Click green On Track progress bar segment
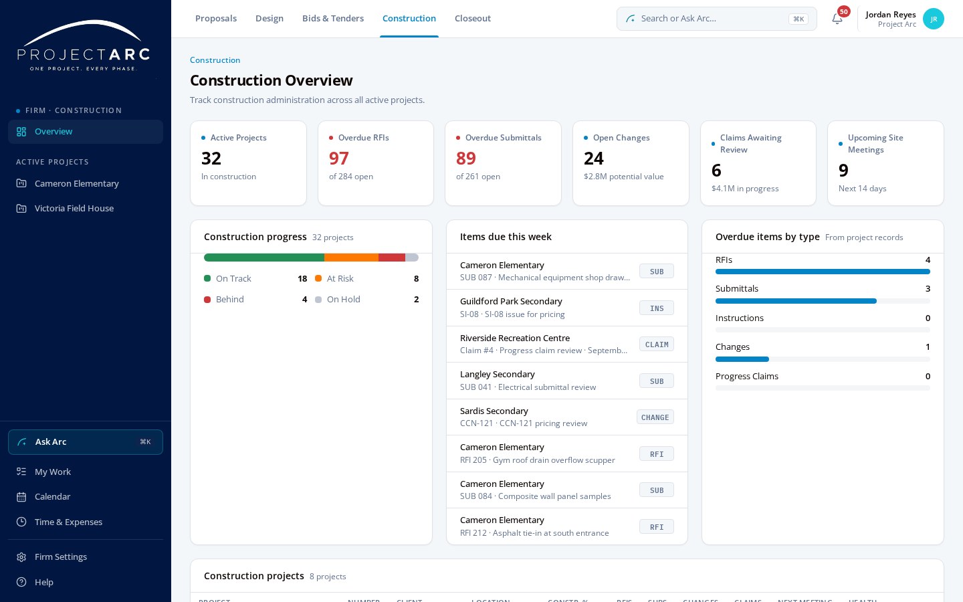The width and height of the screenshot is (963, 602). click(x=264, y=258)
